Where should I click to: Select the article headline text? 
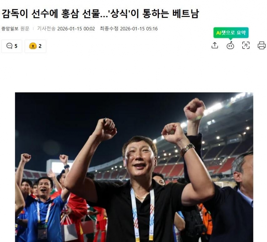[x=100, y=14]
